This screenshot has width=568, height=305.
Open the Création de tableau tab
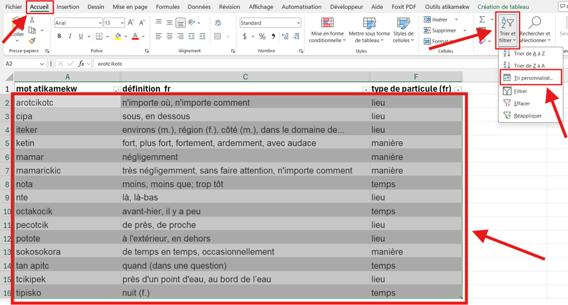[503, 6]
